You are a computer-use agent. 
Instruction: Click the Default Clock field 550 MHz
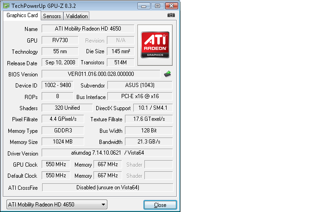coord(56,175)
